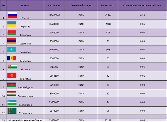
Task: Click the "Россия" region name
Action: click(x=25, y=18)
